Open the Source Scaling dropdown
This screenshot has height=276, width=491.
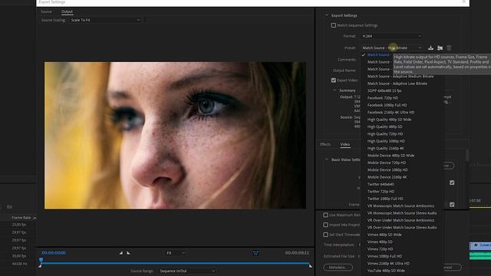[105, 20]
